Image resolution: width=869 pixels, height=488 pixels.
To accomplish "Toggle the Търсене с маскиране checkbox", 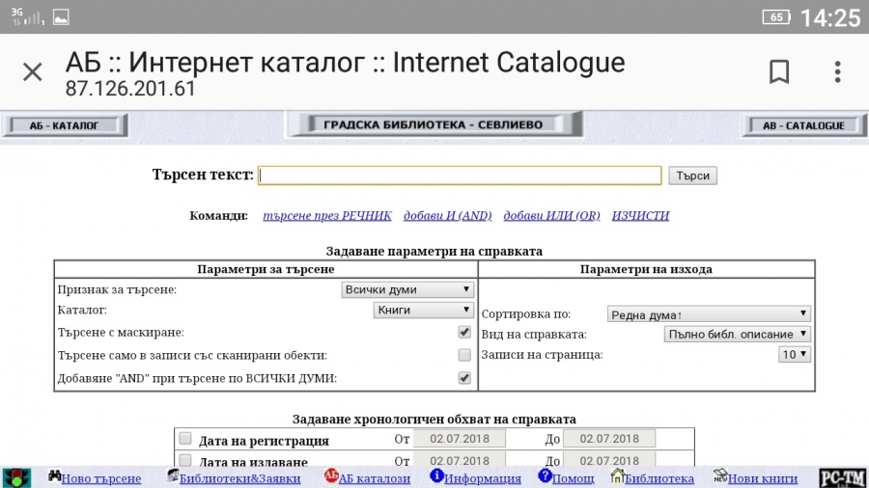I will point(464,333).
